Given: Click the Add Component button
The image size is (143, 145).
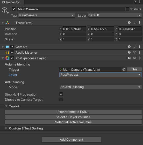Looking at the screenshot, I should 71,140.
